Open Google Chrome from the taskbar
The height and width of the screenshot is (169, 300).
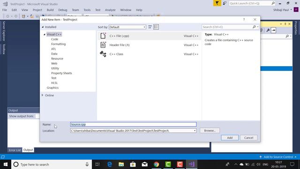[156, 164]
